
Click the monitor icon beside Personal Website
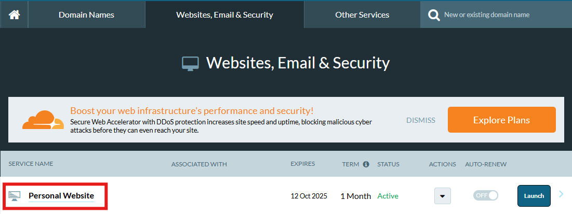[x=15, y=196]
